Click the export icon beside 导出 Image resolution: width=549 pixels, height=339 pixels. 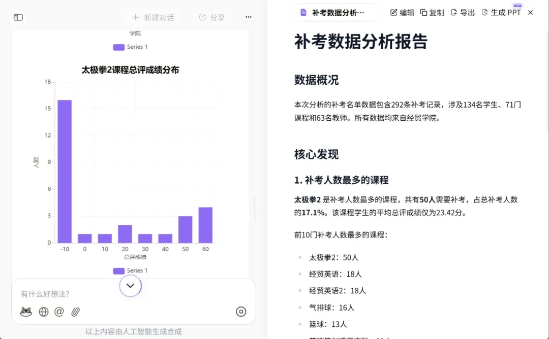[454, 13]
